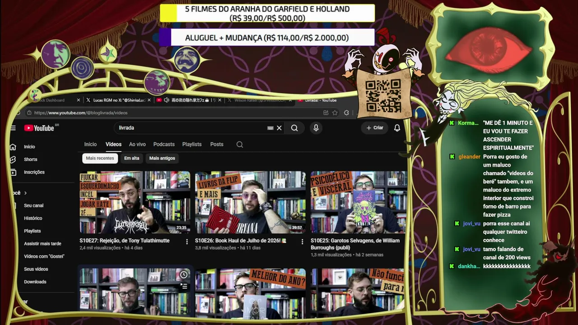Image resolution: width=578 pixels, height=325 pixels.
Task: Play the S10E27 Rejeição video thumbnail
Action: (135, 202)
